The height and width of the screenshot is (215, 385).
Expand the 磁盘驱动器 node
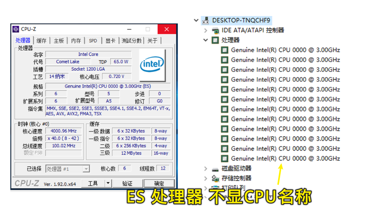205,169
